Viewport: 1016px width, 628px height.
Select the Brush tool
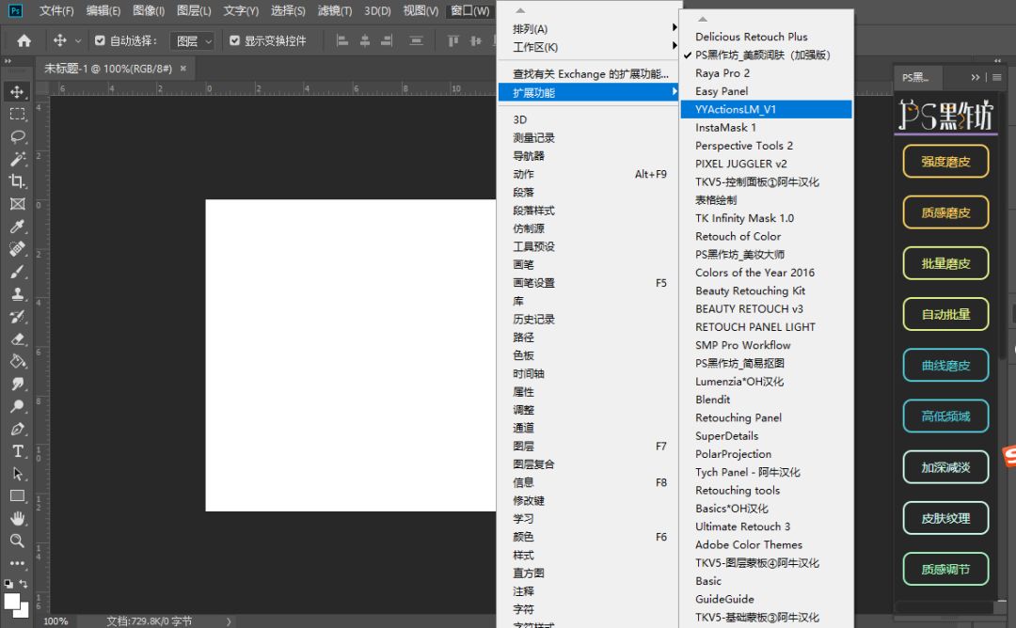pos(17,272)
